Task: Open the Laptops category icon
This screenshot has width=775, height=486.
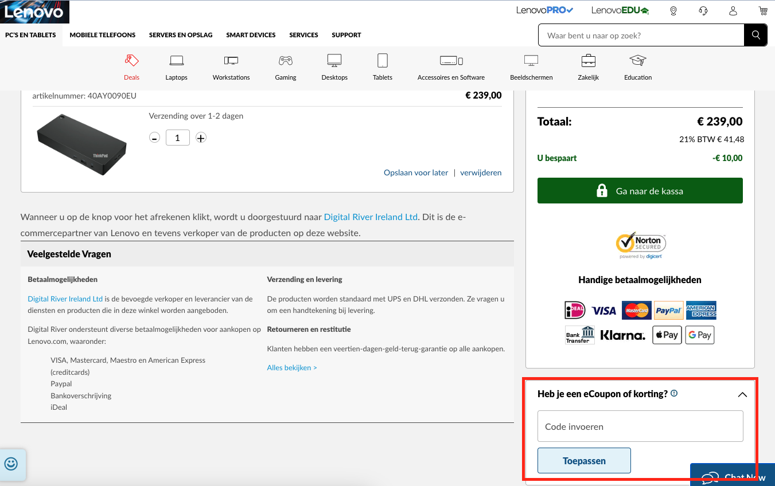Action: coord(176,60)
